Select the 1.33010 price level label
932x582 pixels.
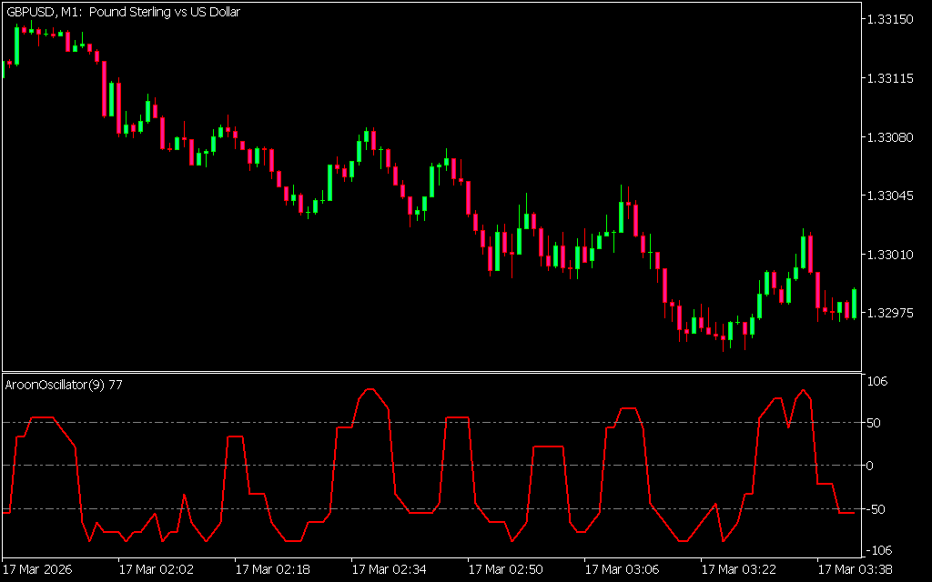tap(892, 255)
